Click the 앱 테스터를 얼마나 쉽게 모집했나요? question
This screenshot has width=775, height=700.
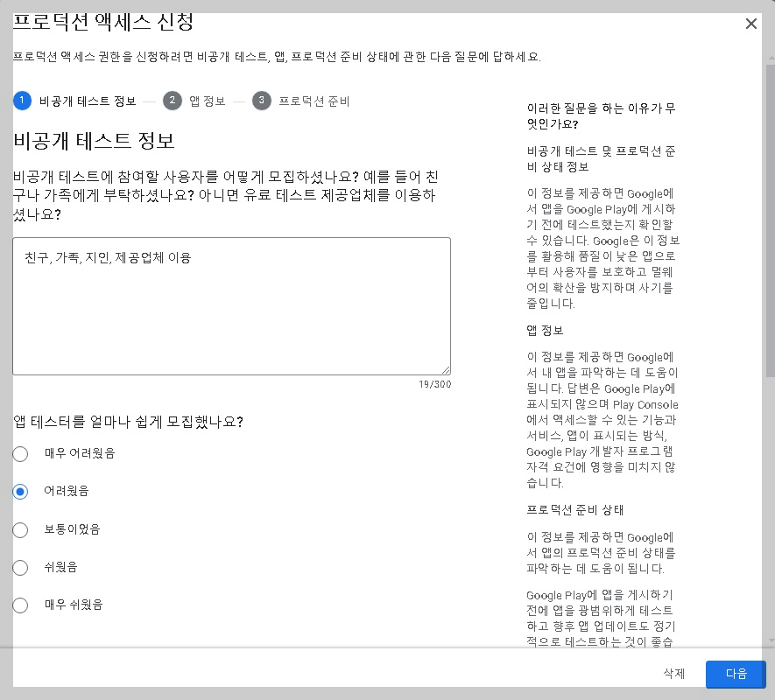pos(128,422)
